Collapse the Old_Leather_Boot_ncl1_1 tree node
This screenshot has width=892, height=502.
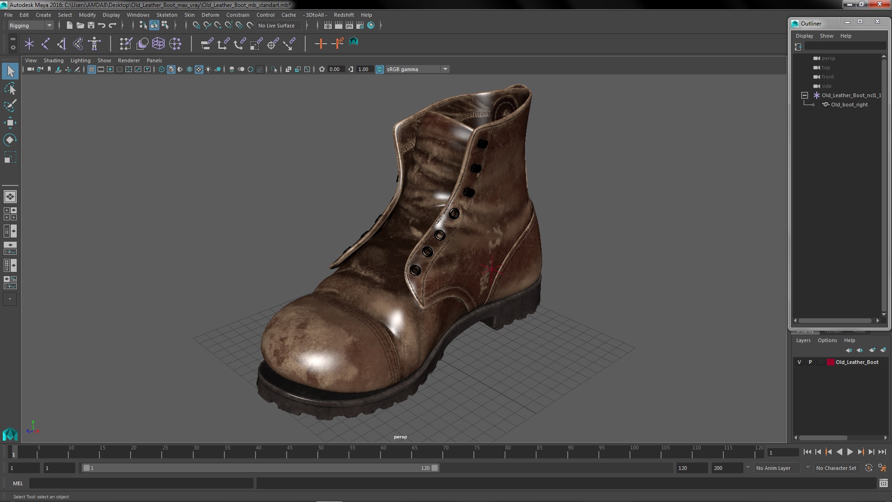coord(805,95)
